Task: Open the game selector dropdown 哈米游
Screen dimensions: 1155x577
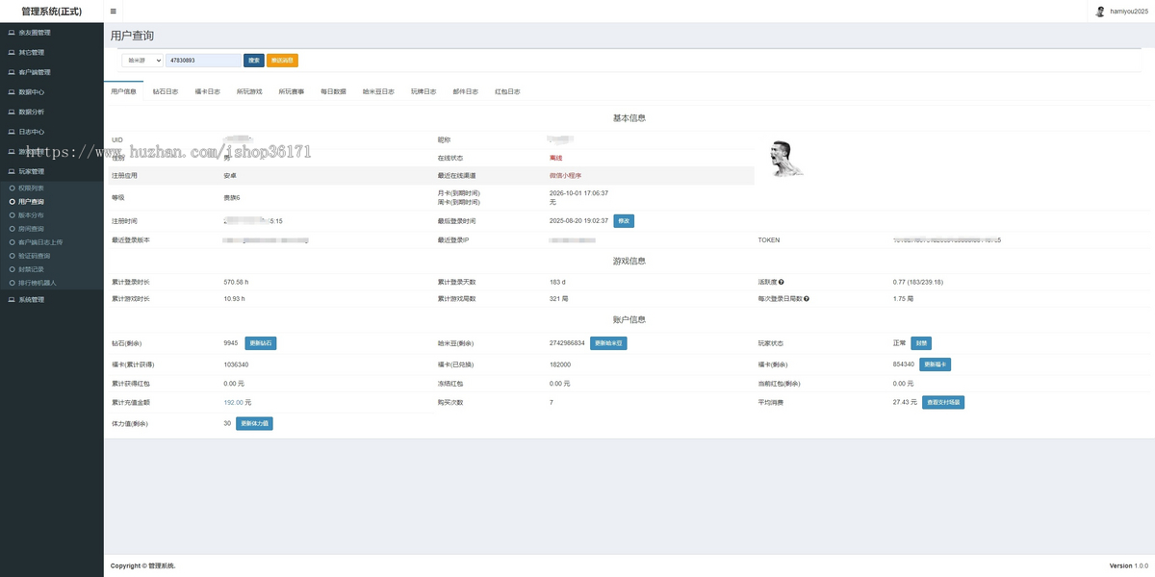Action: (x=142, y=60)
